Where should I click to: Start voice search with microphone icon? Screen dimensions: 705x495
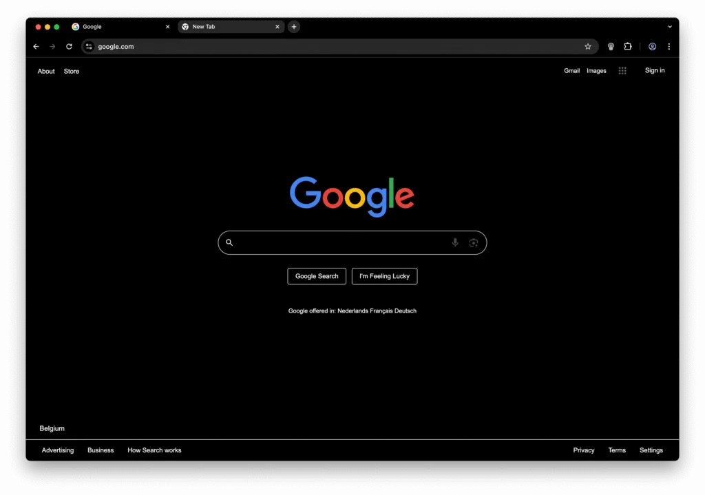click(x=455, y=242)
